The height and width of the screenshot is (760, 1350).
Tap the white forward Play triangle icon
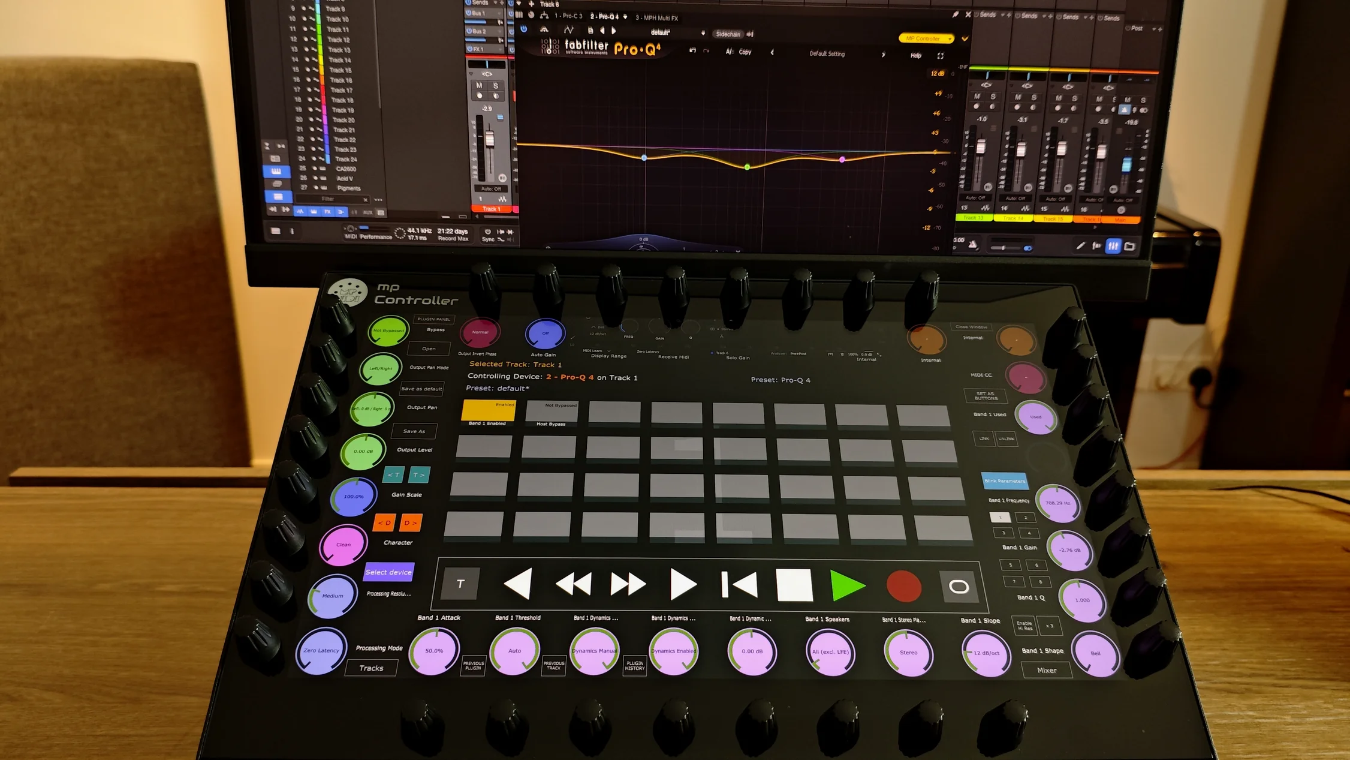[x=683, y=584]
